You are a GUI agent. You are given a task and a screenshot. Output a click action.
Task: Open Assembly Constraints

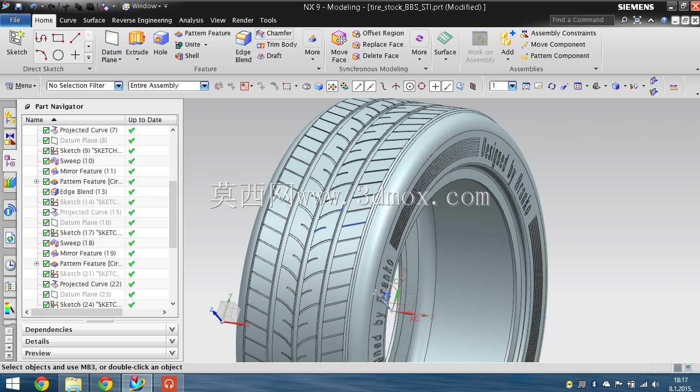(558, 33)
